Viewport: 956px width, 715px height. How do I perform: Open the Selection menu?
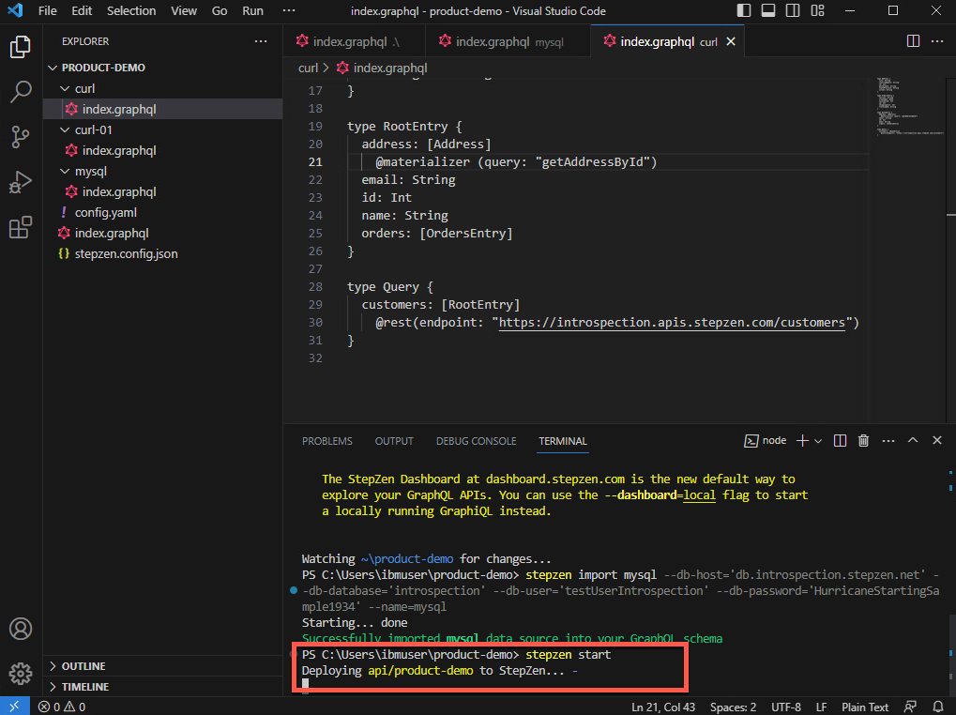[x=131, y=11]
